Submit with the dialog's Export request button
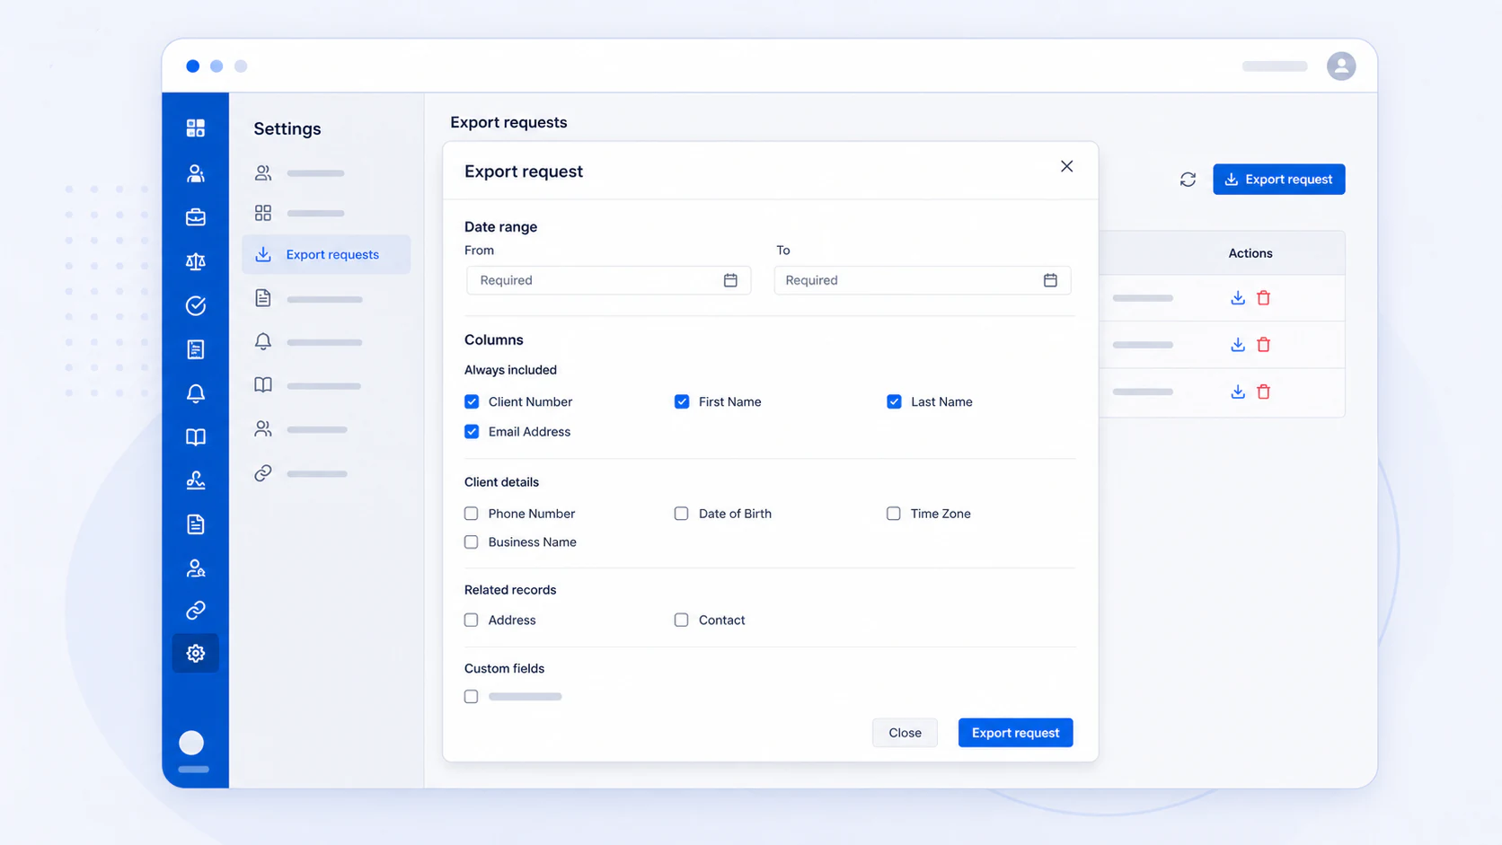The height and width of the screenshot is (845, 1502). [x=1015, y=733]
